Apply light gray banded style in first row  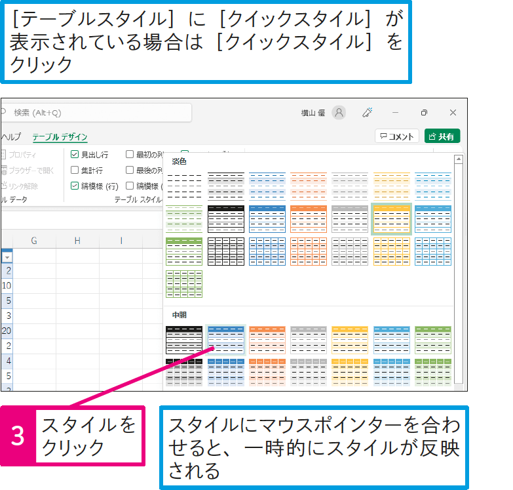point(350,186)
